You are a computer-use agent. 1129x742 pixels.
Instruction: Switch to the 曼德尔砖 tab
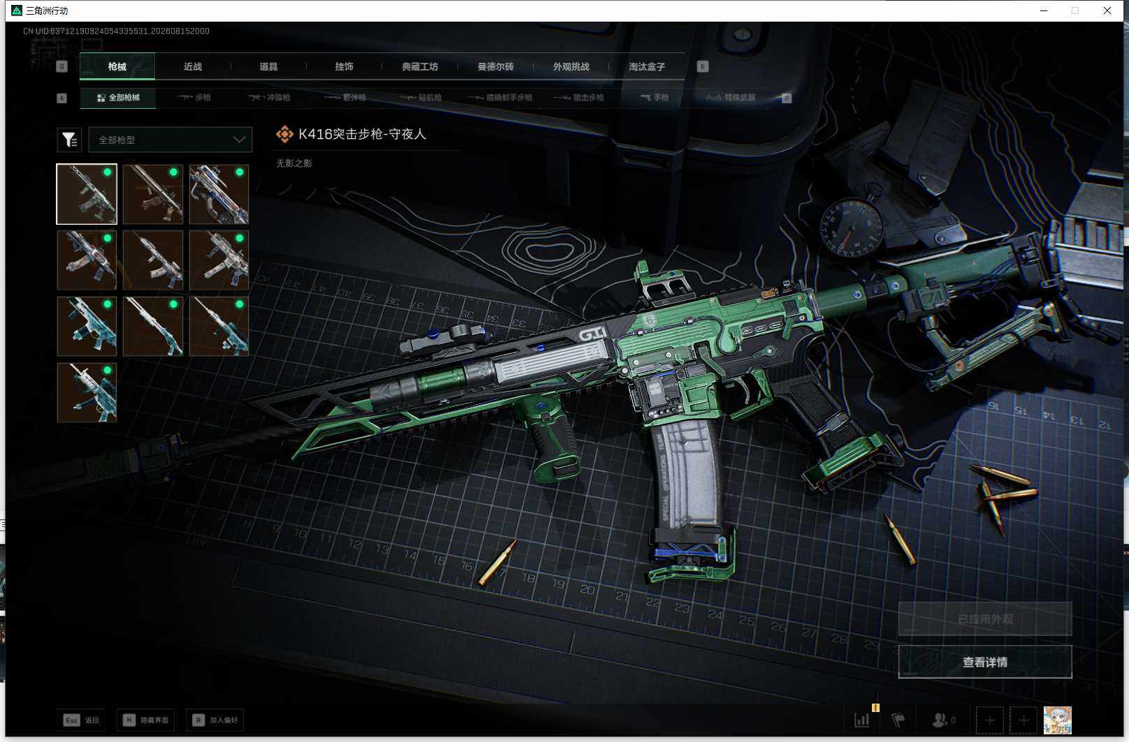495,67
